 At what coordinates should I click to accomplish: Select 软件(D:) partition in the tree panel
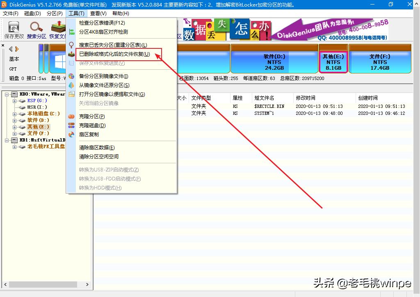[38, 120]
